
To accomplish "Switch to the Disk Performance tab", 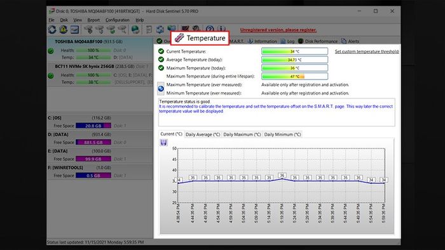I will (x=318, y=41).
